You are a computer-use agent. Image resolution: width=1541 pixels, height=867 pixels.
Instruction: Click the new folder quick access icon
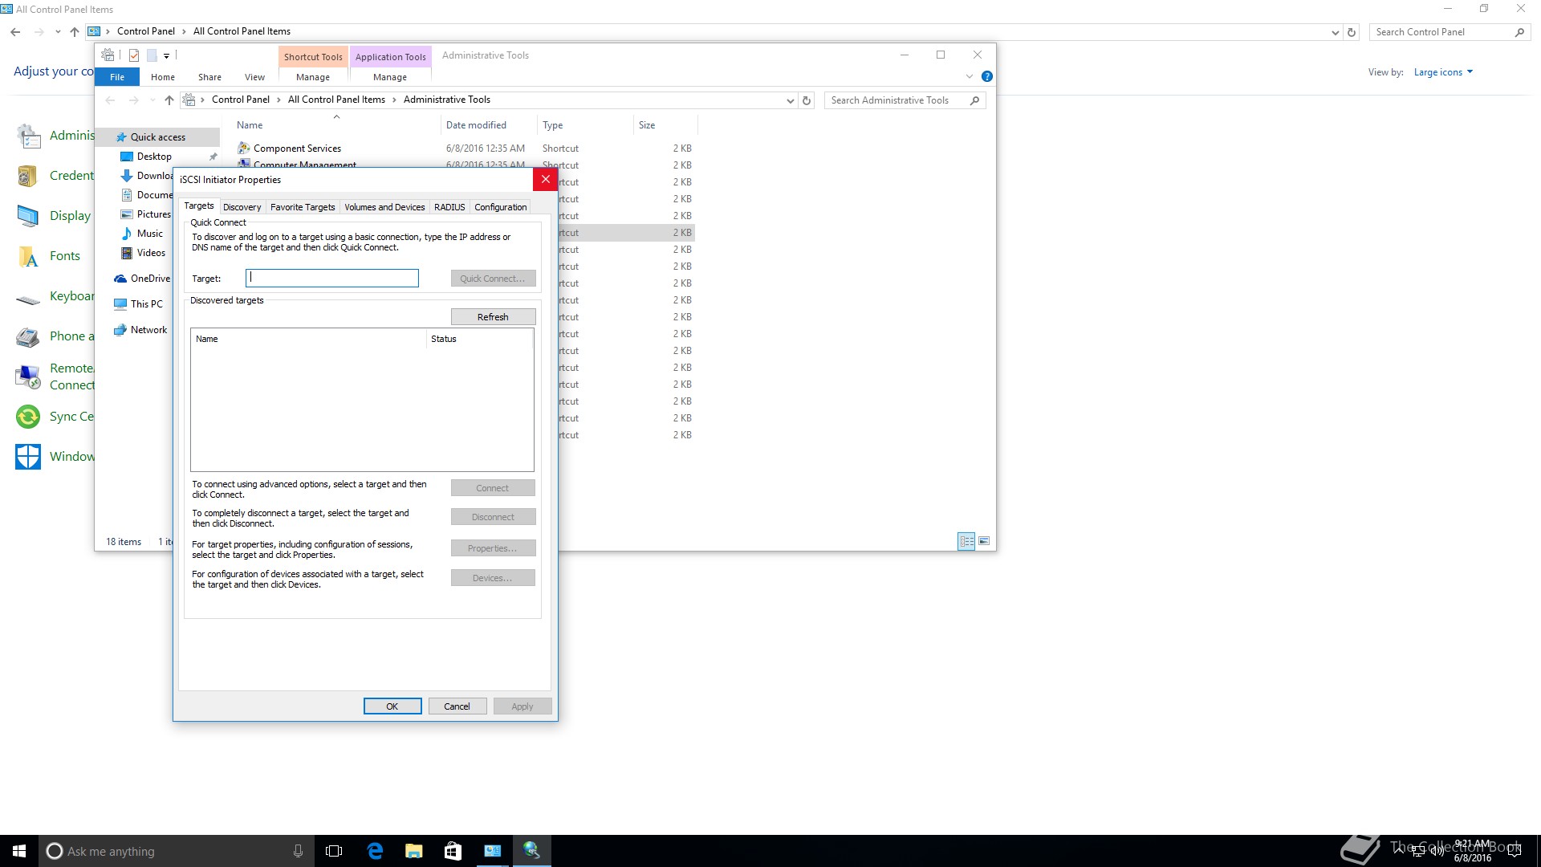[x=152, y=55]
